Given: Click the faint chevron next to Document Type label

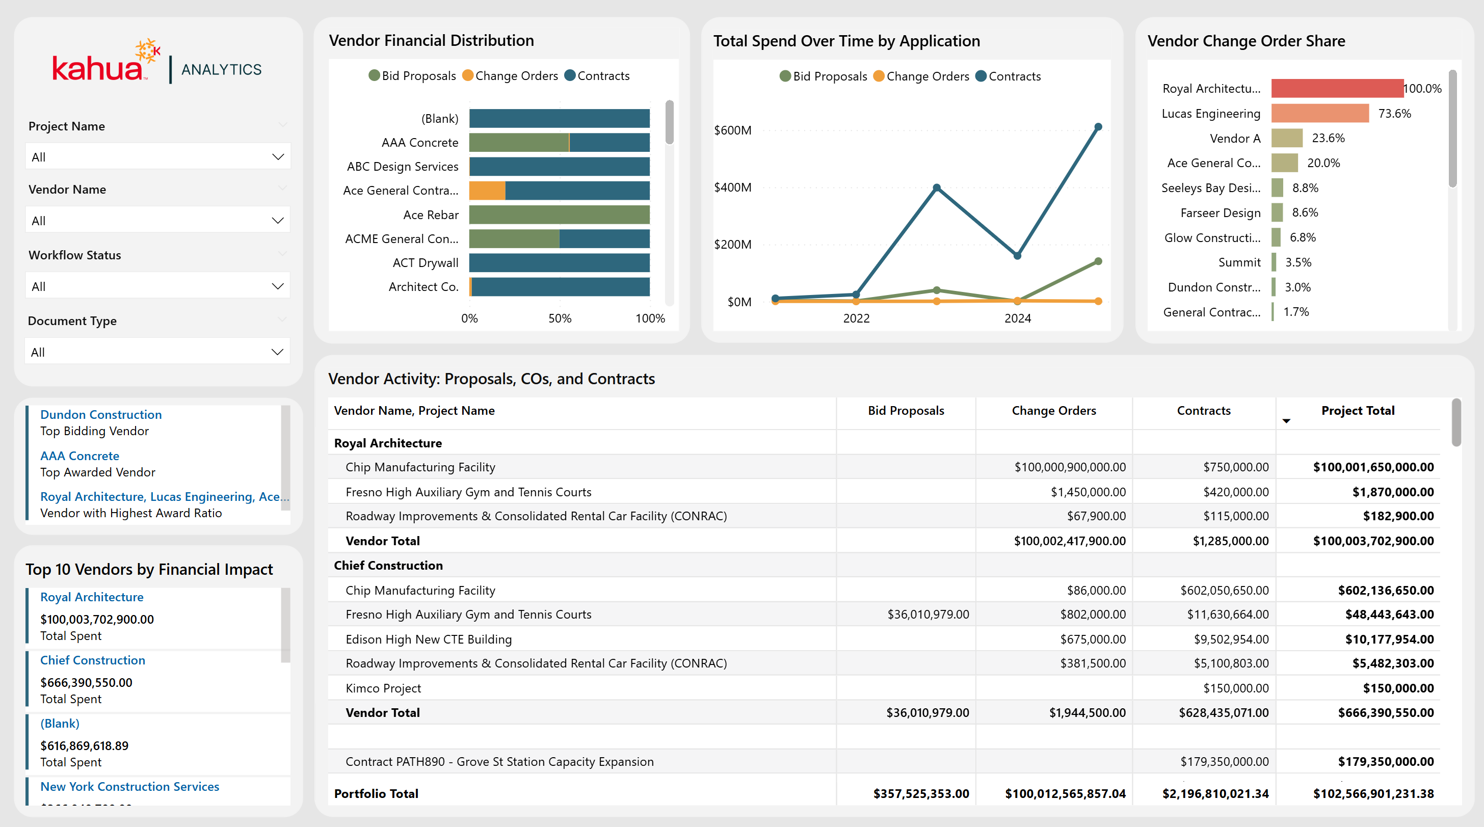Looking at the screenshot, I should (282, 319).
